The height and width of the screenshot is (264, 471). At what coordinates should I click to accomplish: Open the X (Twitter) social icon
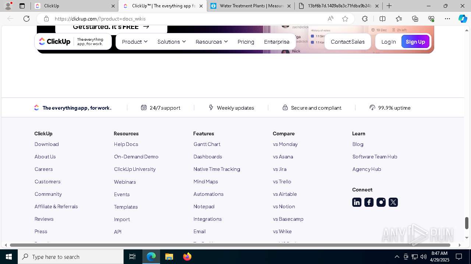pyautogui.click(x=393, y=202)
